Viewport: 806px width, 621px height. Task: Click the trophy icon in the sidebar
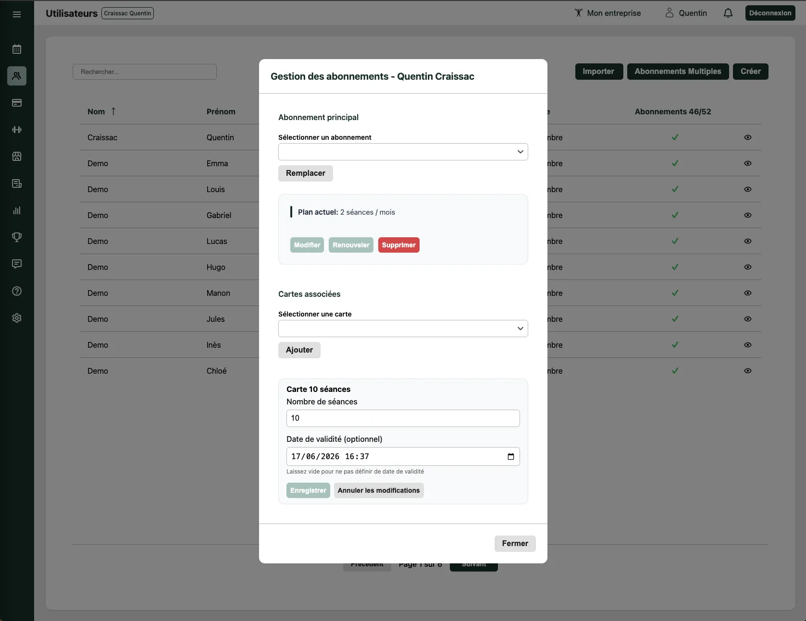pyautogui.click(x=17, y=237)
